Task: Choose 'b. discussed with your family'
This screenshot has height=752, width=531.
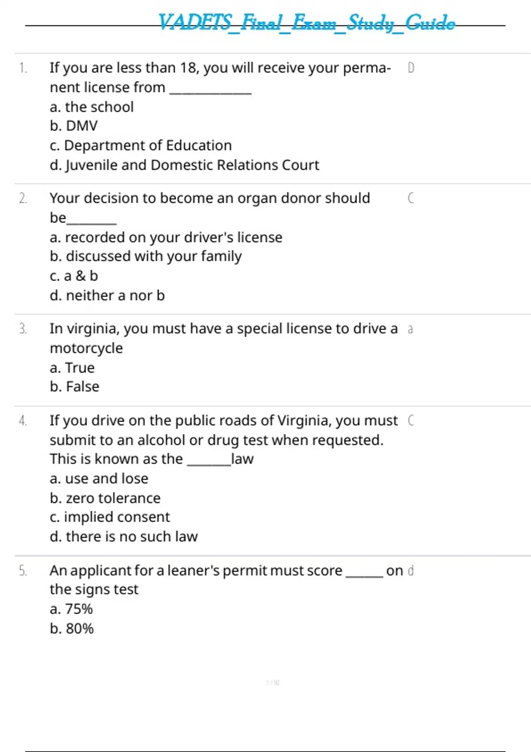Action: 146,257
